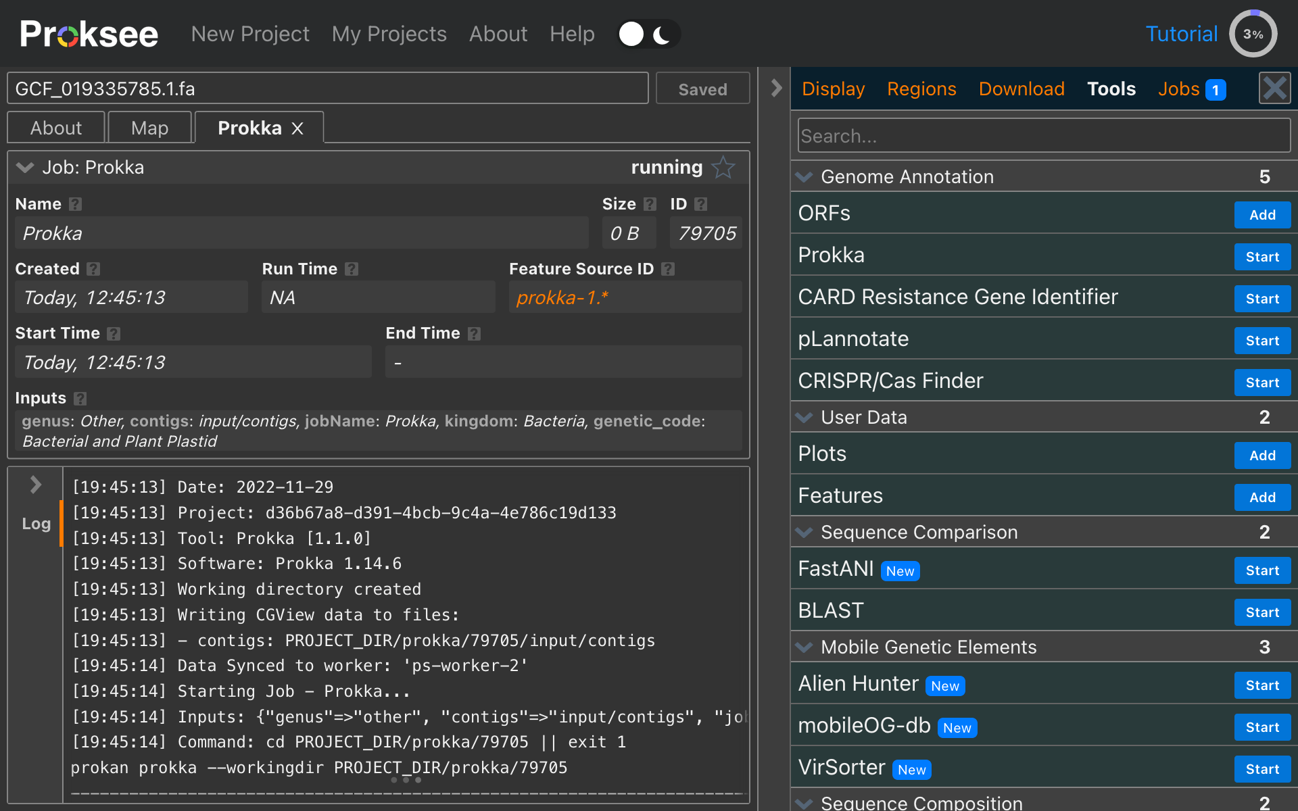The image size is (1298, 811).
Task: Expand the Log panel chevron
Action: click(x=36, y=485)
